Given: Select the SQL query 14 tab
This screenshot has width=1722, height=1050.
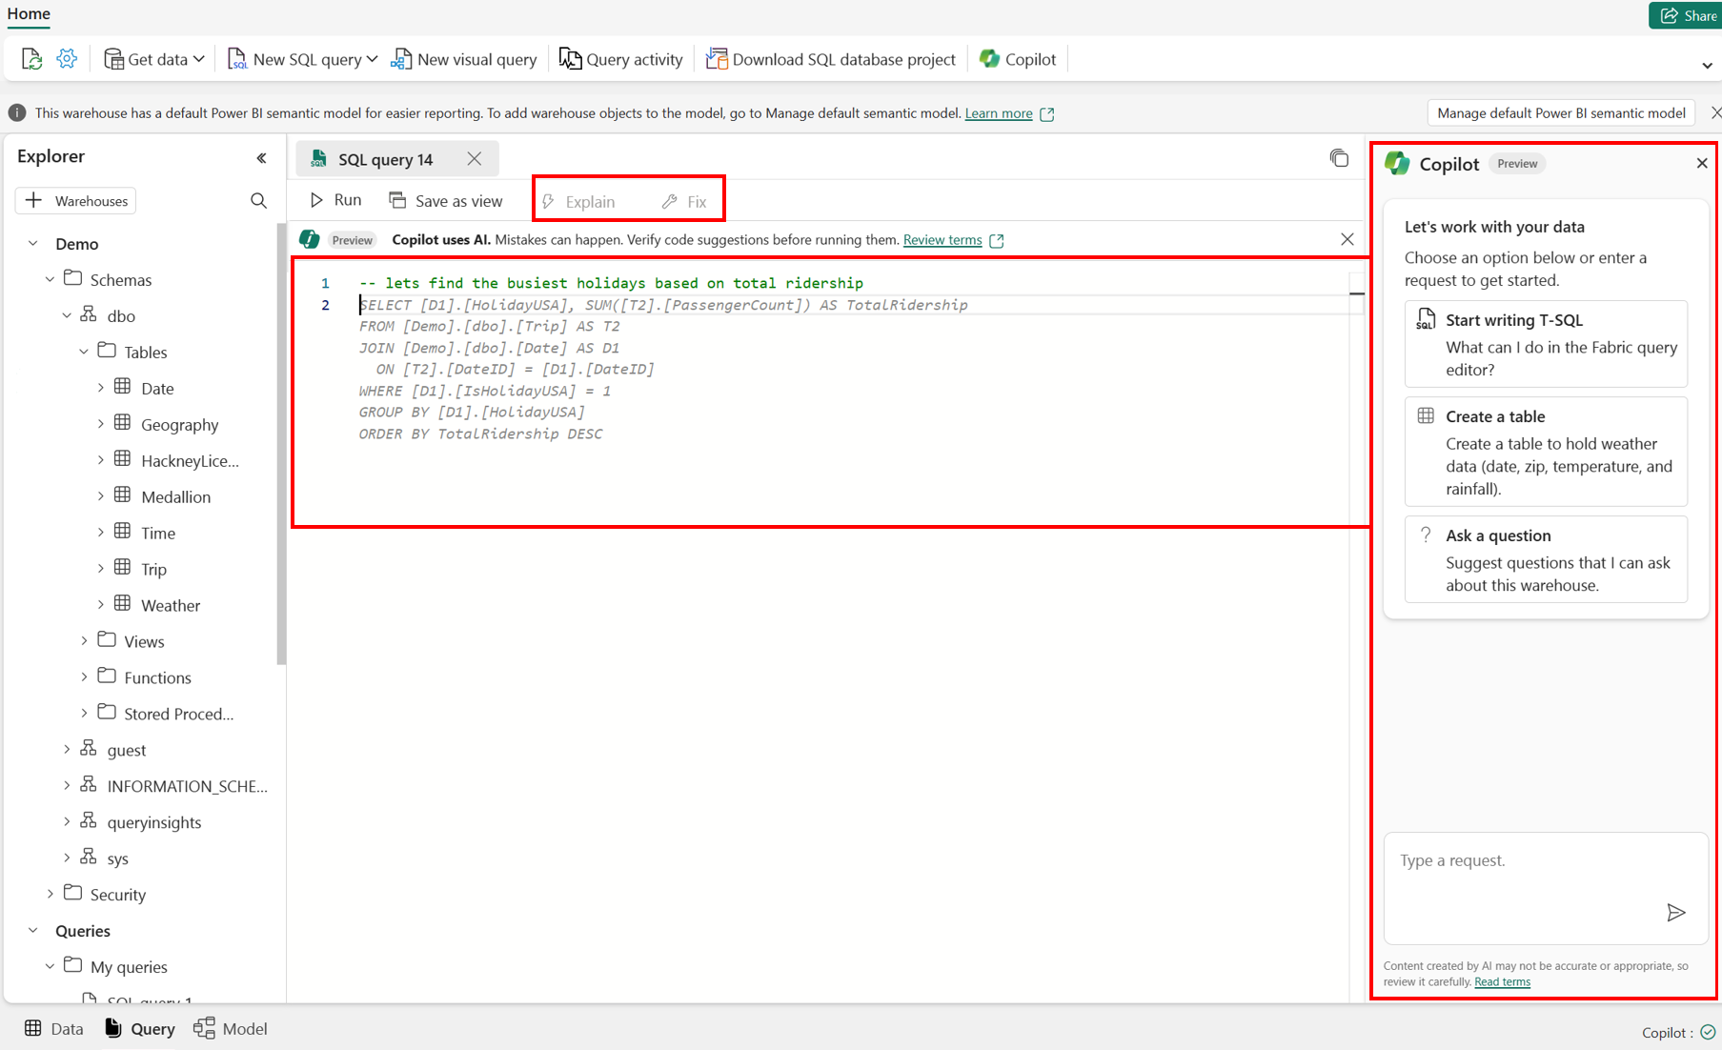Looking at the screenshot, I should [385, 159].
